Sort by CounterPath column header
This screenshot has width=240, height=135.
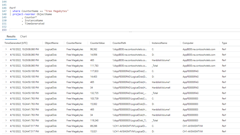[119, 43]
